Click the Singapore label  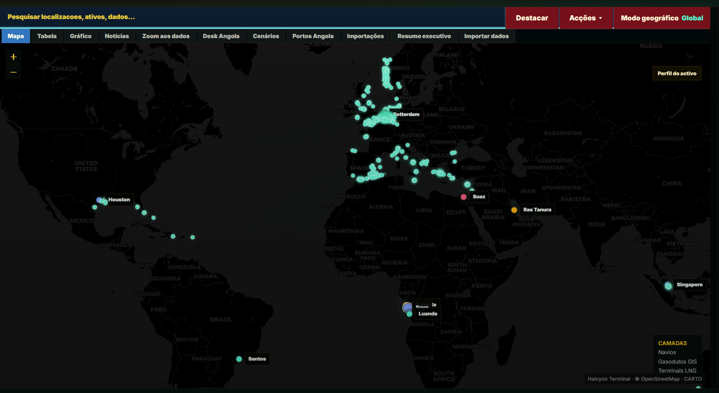(x=689, y=285)
